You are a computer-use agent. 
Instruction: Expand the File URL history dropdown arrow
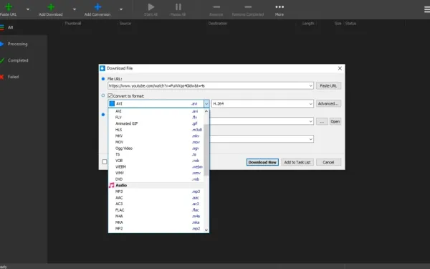click(311, 85)
